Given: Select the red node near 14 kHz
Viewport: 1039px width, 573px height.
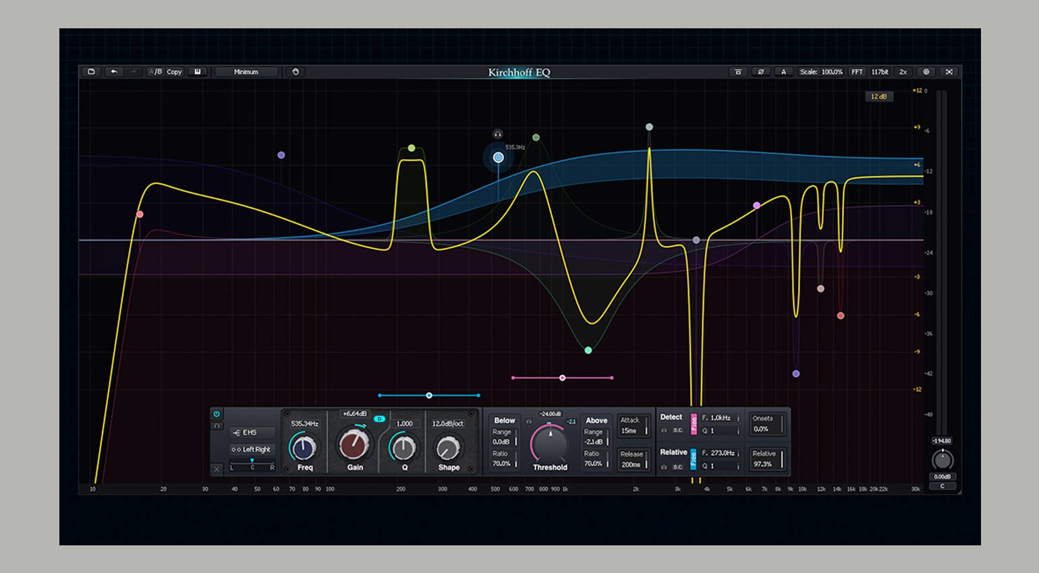Looking at the screenshot, I should [841, 315].
